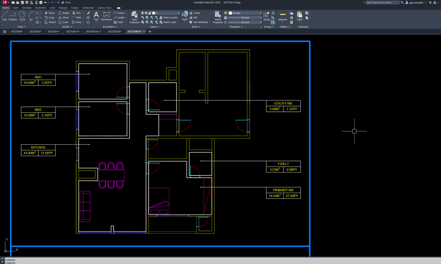Expand the Annotation panel

coord(110,27)
